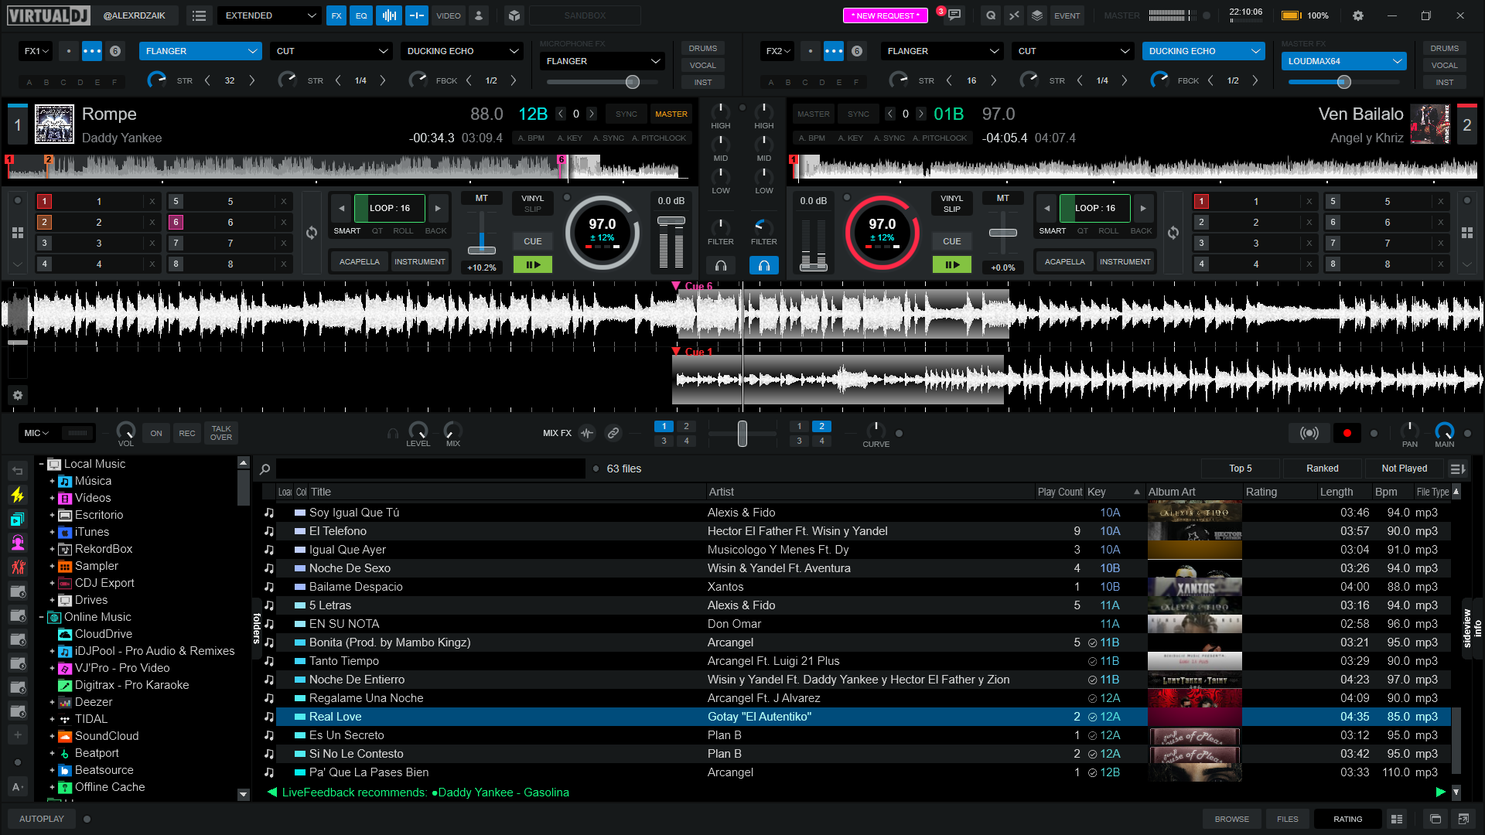Click deck 2 play/pause button
Image resolution: width=1485 pixels, height=835 pixels.
(x=952, y=264)
